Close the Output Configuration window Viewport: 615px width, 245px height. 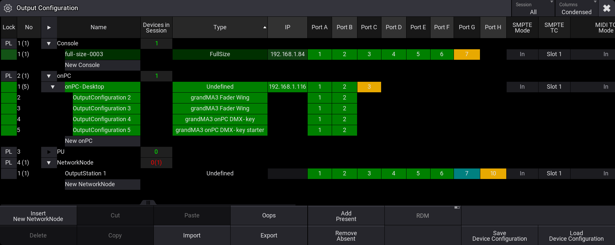[x=607, y=8]
